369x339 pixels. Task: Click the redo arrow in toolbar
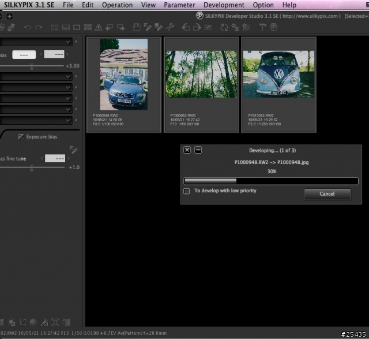[x=39, y=27]
